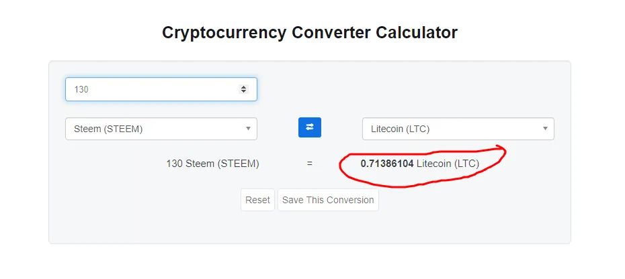Focus the amount field showing 130
The width and height of the screenshot is (625, 279).
161,89
